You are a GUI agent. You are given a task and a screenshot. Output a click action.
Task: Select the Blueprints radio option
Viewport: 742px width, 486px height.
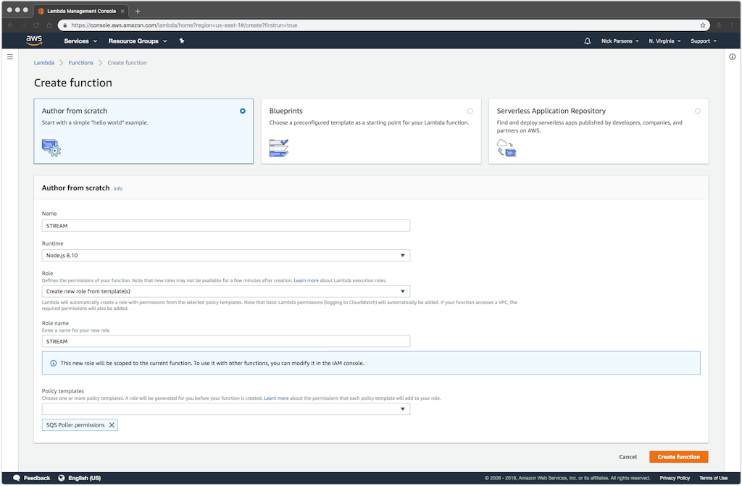pyautogui.click(x=470, y=111)
